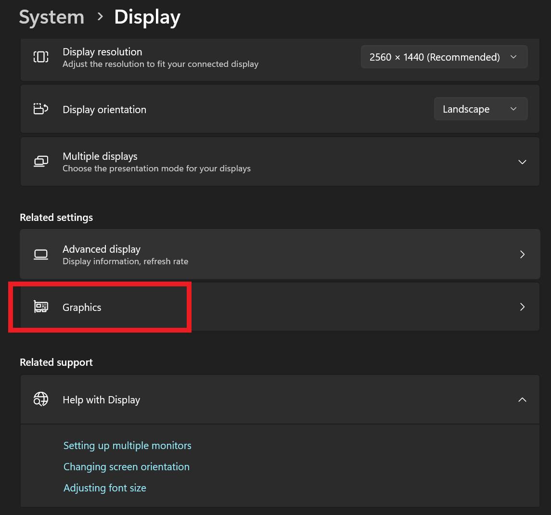Open Advanced display settings
551x515 pixels.
[x=102, y=249]
